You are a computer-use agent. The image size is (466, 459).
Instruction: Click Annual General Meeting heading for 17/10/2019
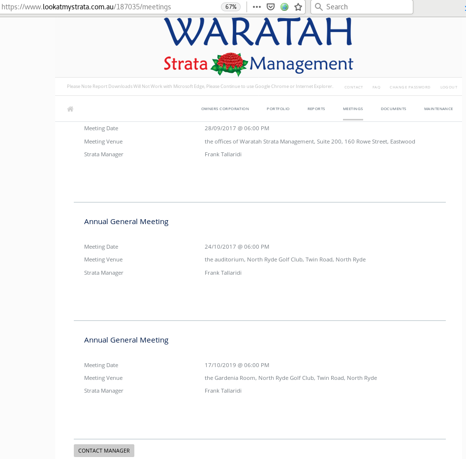point(126,340)
